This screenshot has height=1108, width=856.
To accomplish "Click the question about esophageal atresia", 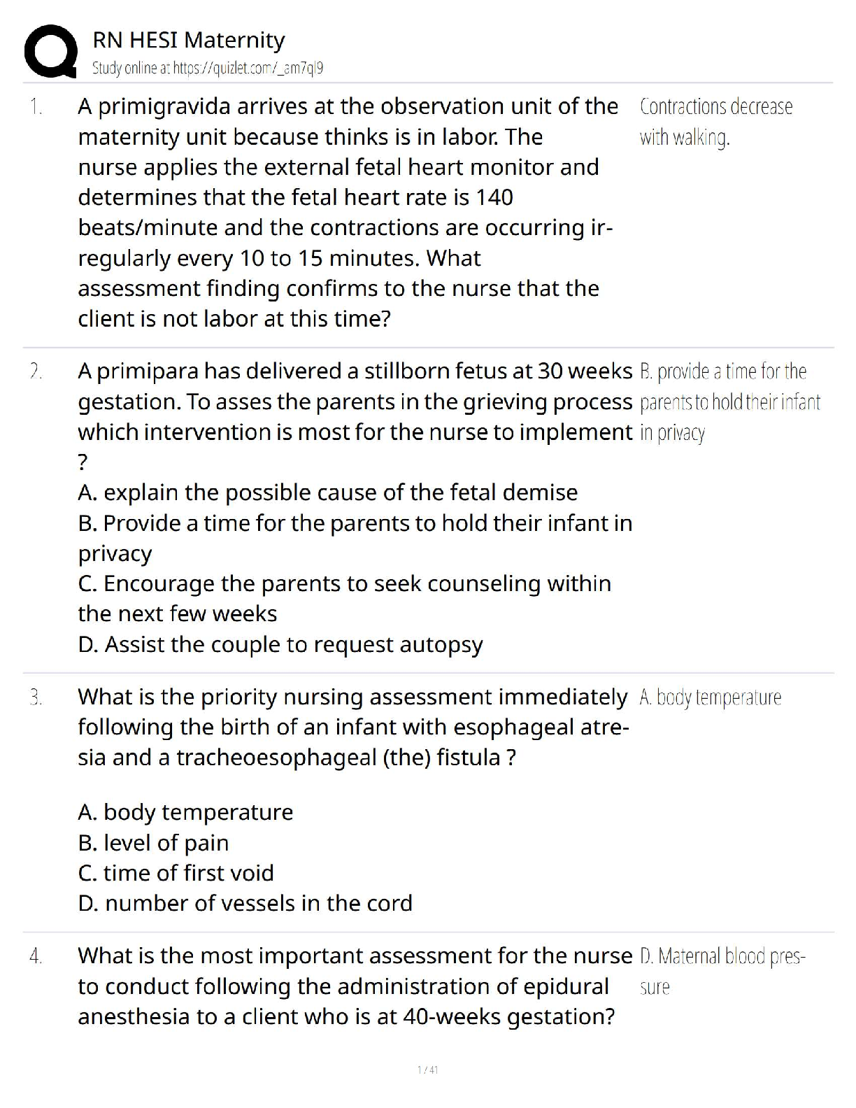I will pos(353,727).
